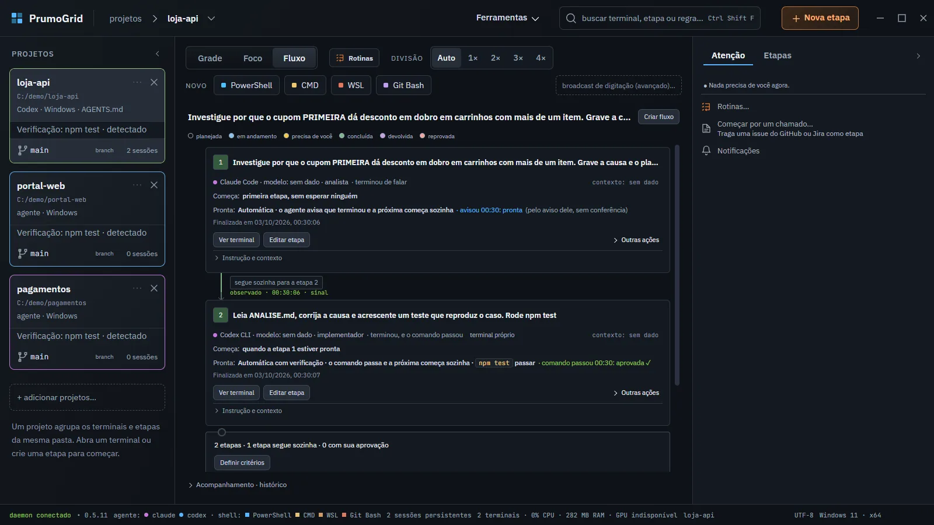
Task: Launch a new PowerShell terminal
Action: pyautogui.click(x=247, y=85)
